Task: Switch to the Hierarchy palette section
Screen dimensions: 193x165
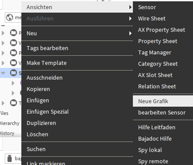Action: click(10, 123)
